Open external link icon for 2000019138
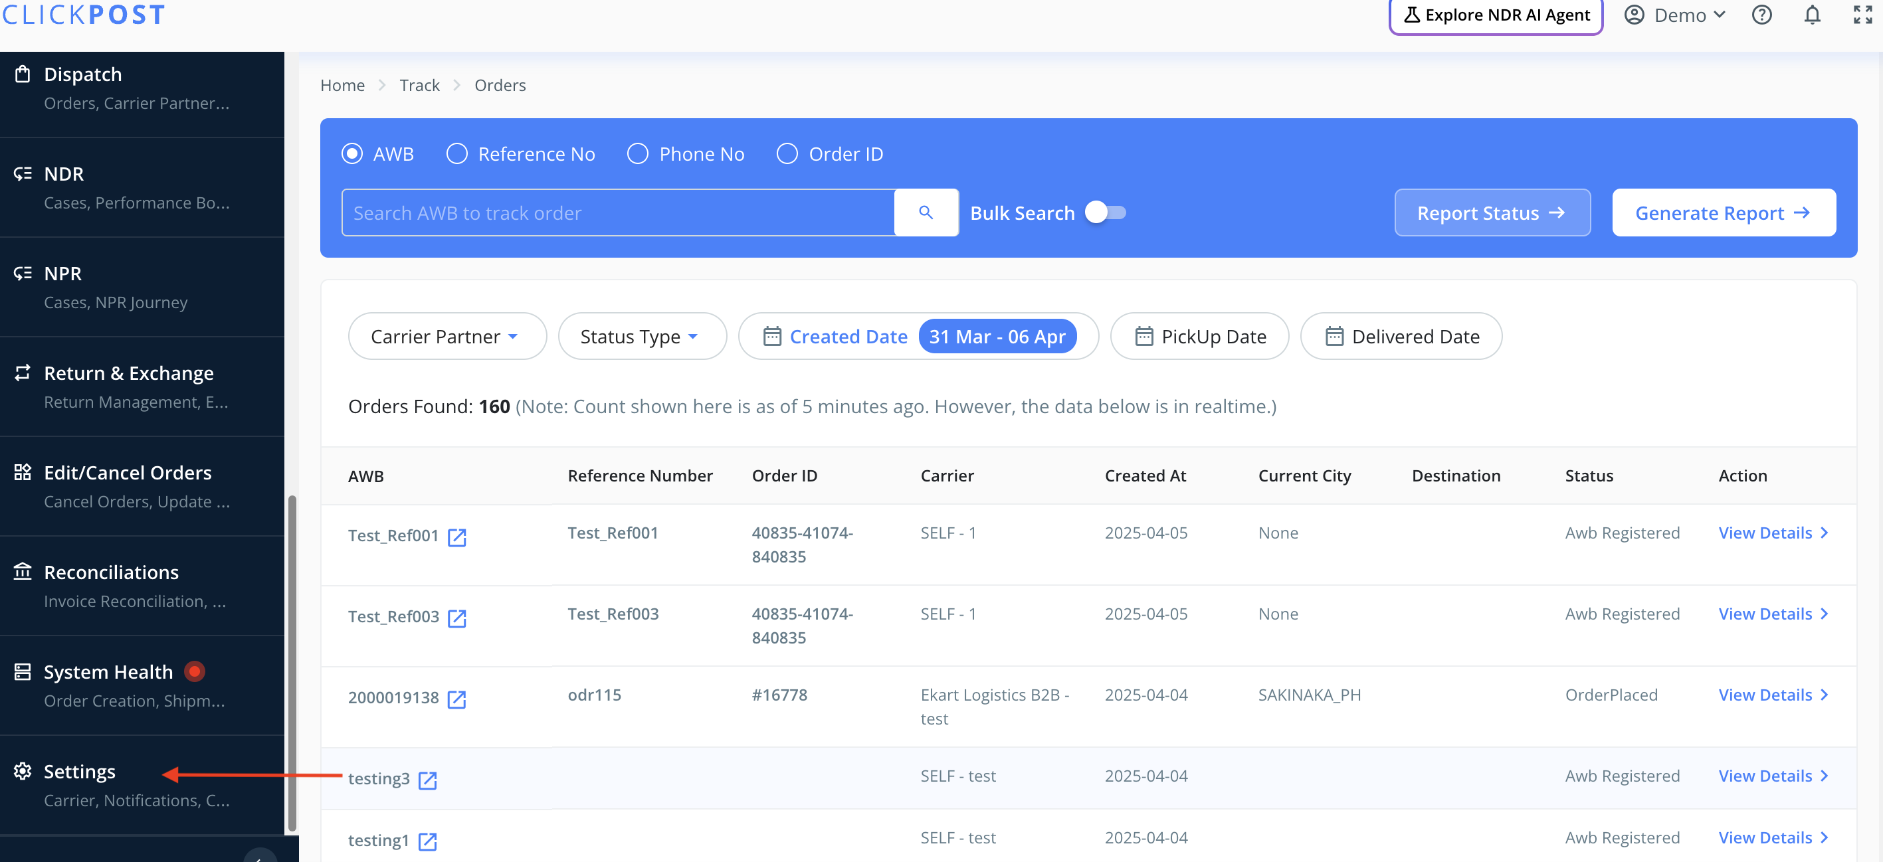 (x=457, y=699)
